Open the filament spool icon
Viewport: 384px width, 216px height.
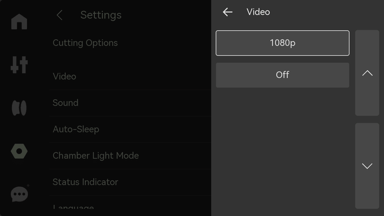point(19,108)
